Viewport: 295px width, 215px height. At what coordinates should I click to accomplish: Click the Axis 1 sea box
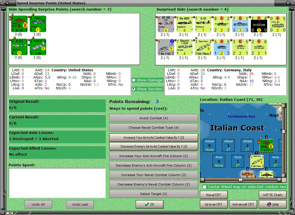(x=238, y=161)
